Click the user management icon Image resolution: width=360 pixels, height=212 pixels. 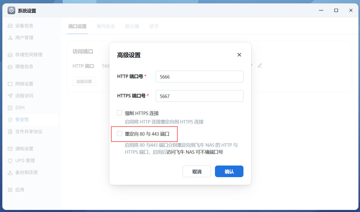10,38
